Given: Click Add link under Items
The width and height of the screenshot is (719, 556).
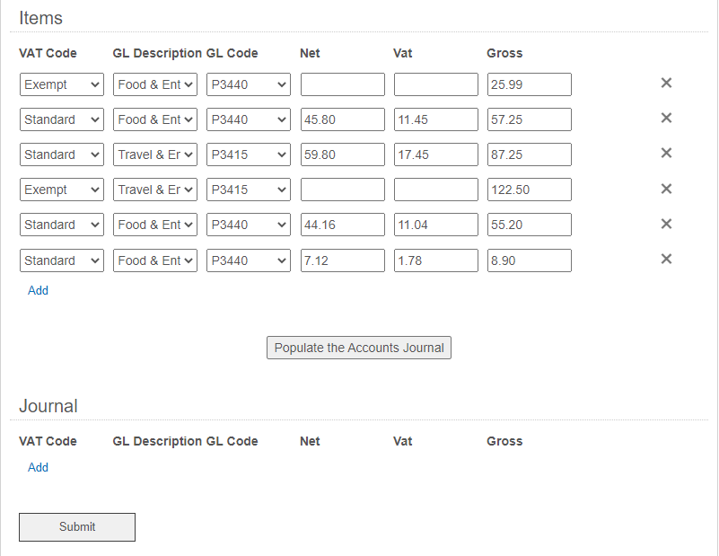Looking at the screenshot, I should coord(38,291).
